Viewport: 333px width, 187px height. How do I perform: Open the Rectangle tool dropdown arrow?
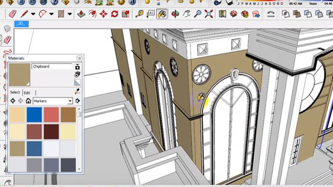click(70, 14)
